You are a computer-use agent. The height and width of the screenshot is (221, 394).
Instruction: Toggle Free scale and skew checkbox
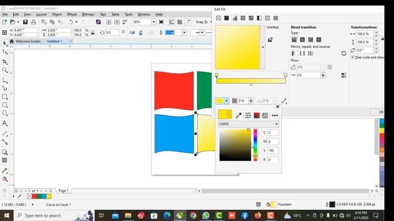click(x=353, y=57)
